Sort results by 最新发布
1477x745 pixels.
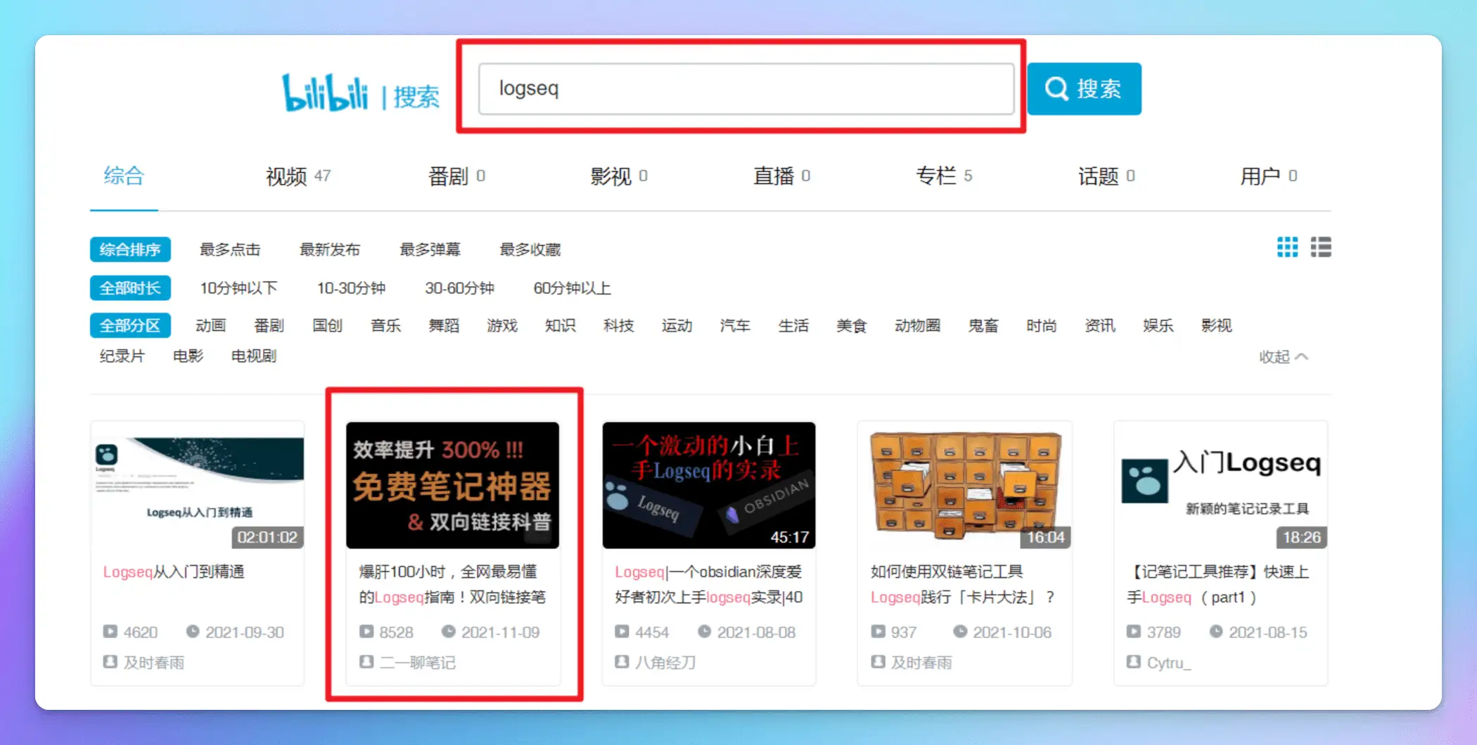point(330,250)
